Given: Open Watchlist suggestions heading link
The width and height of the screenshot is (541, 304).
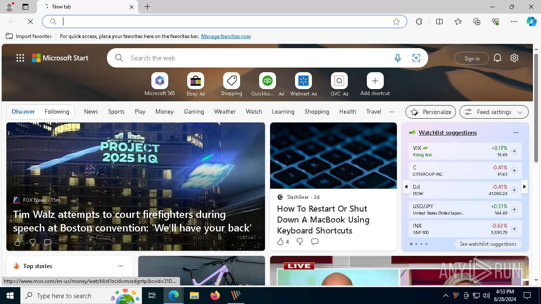Looking at the screenshot, I should point(448,133).
